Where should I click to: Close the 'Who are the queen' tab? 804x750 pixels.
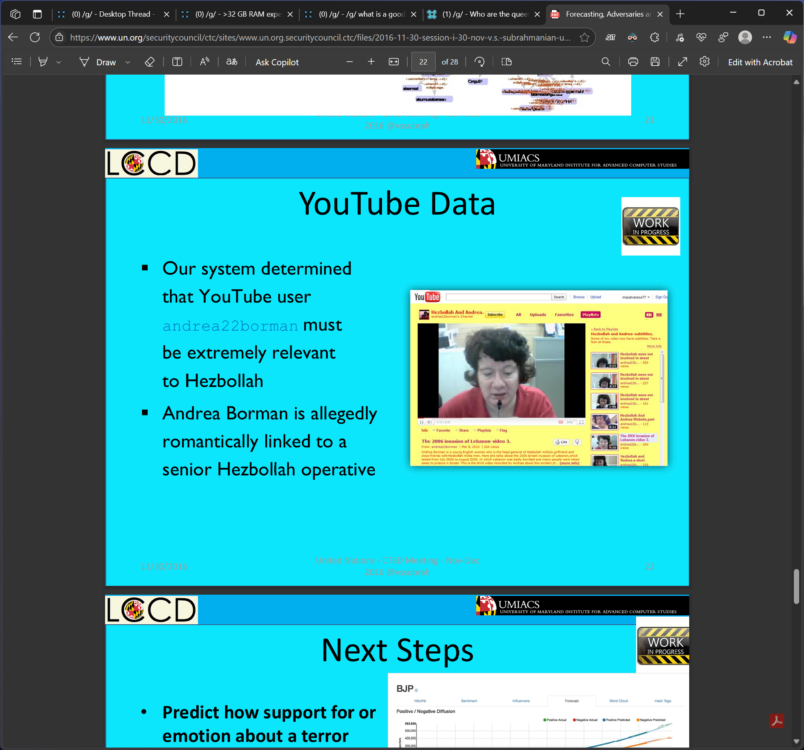pos(537,14)
